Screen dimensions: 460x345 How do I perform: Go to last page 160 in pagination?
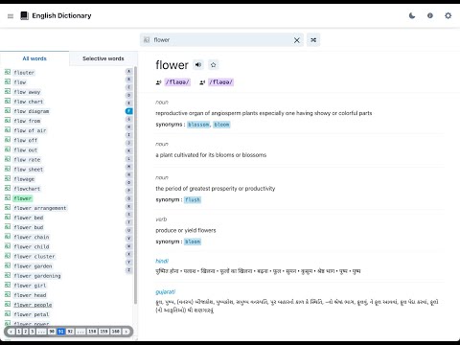tap(116, 332)
